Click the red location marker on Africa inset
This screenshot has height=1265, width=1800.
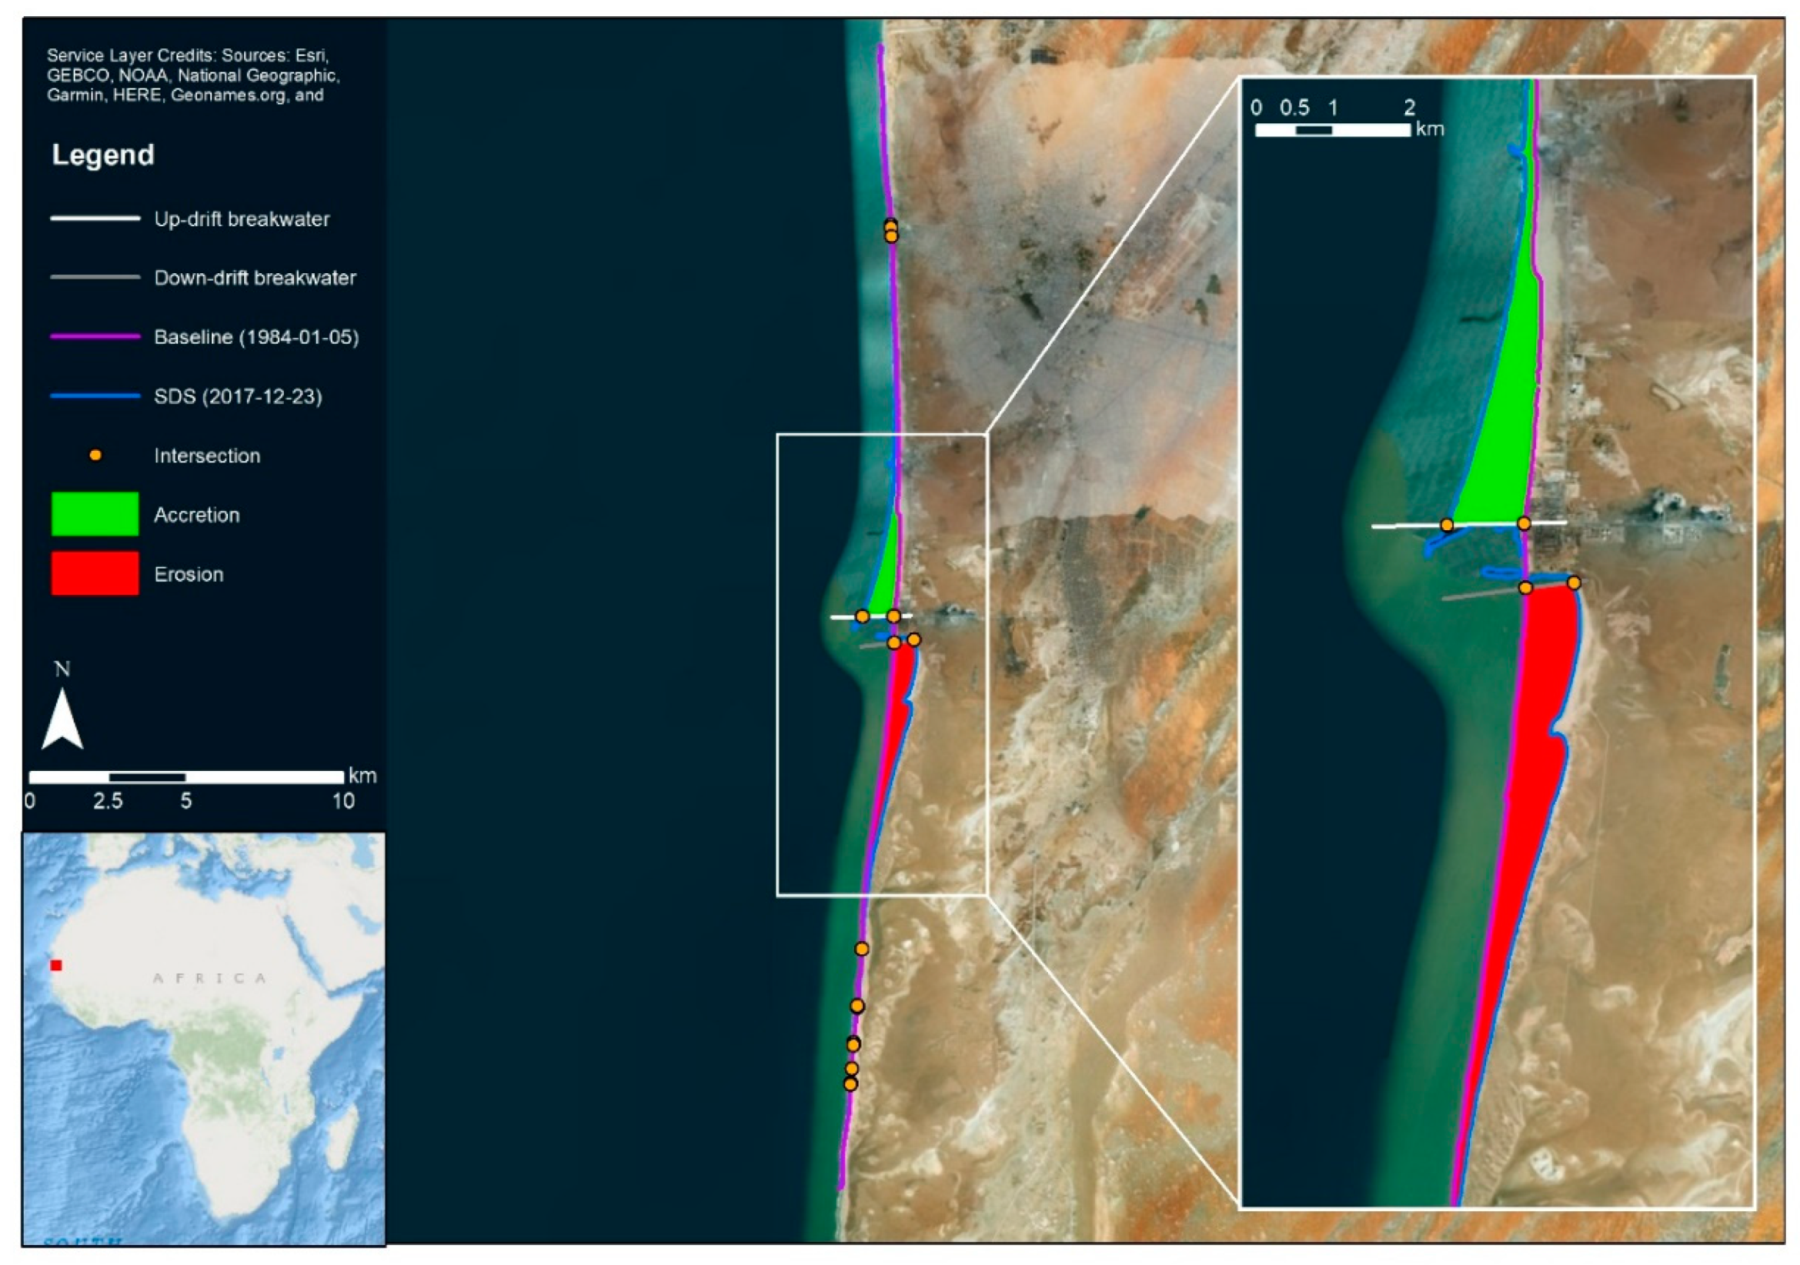pyautogui.click(x=55, y=965)
